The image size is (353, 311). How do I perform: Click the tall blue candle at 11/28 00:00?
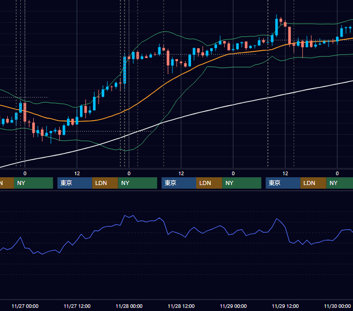click(125, 70)
